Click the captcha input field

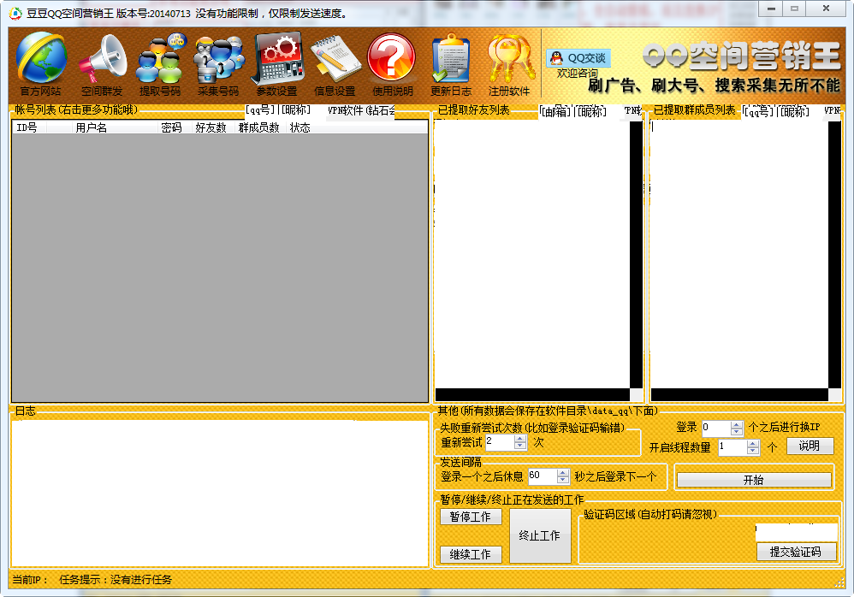pyautogui.click(x=797, y=532)
